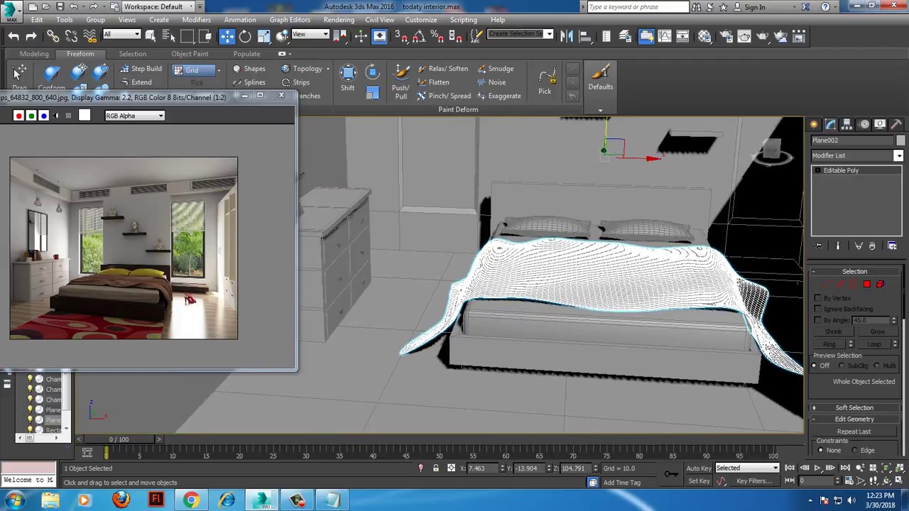The width and height of the screenshot is (909, 511).
Task: Switch to the Modeling ribbon tab
Action: click(34, 54)
